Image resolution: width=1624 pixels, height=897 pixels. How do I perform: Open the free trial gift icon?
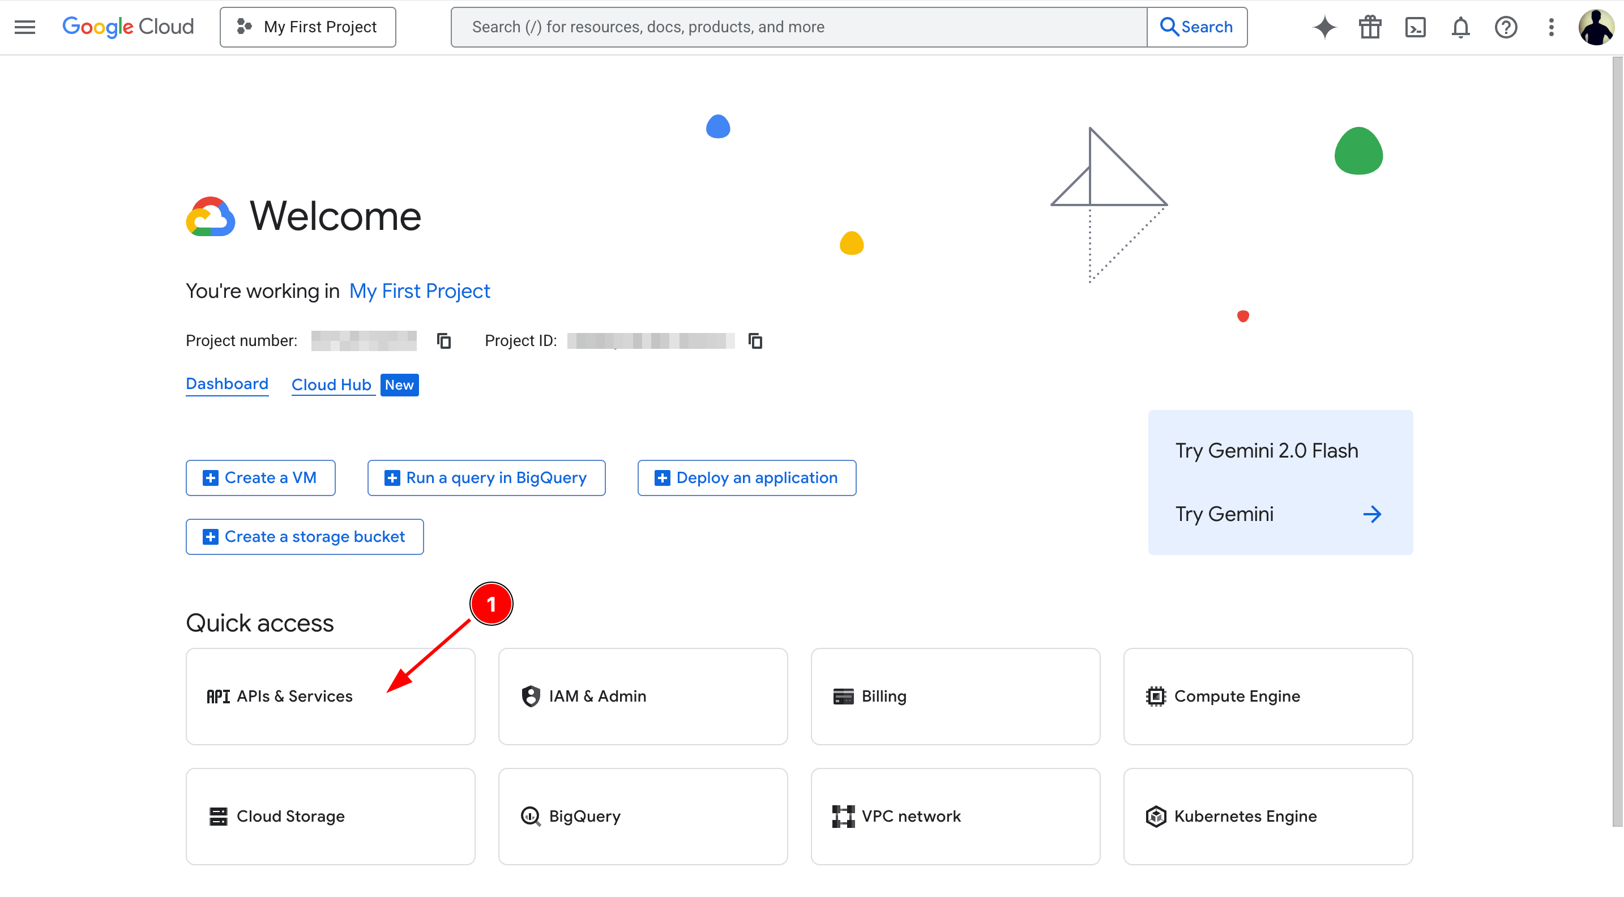(x=1370, y=27)
